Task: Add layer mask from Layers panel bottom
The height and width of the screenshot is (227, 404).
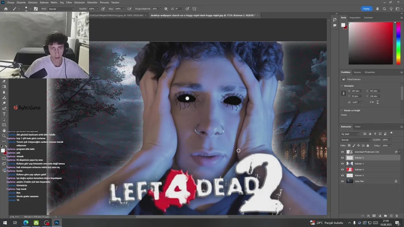Action: [x=374, y=216]
